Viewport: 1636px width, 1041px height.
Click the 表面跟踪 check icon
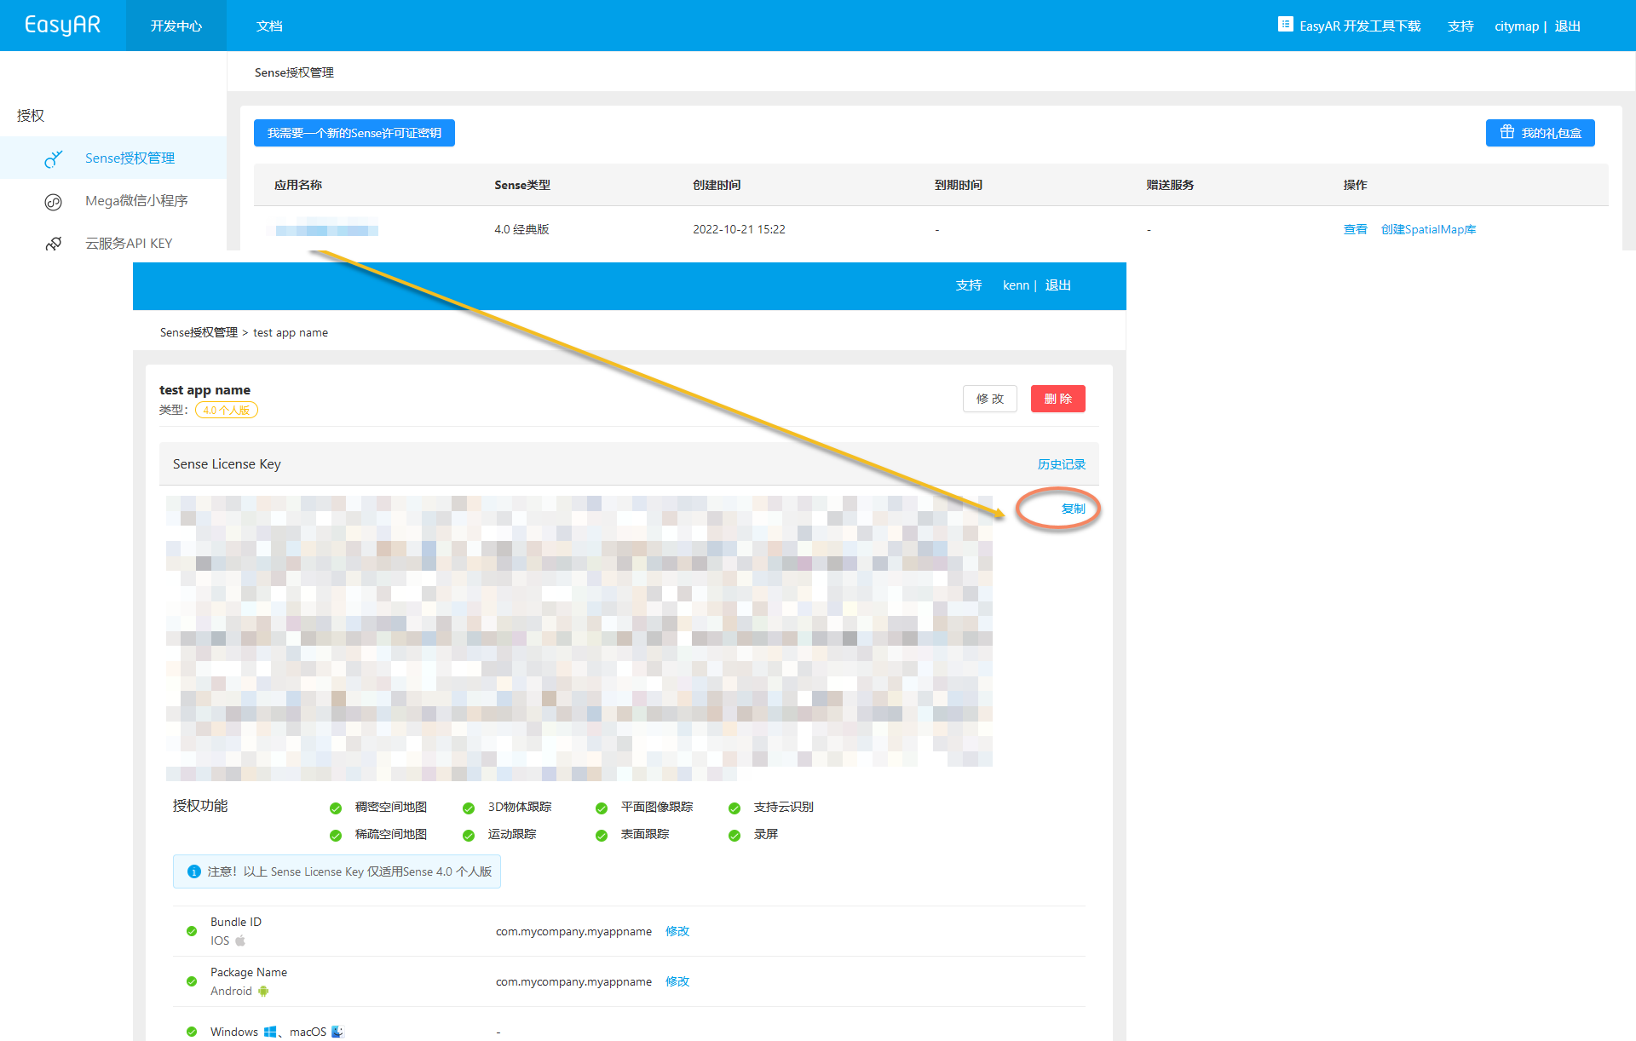602,835
